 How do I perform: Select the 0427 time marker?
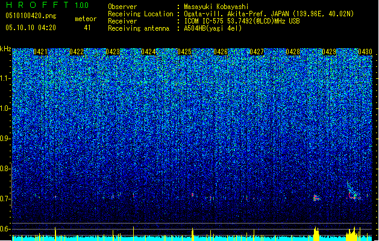point(257,51)
